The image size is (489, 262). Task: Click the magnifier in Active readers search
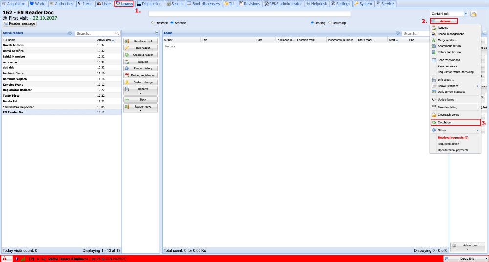117,33
